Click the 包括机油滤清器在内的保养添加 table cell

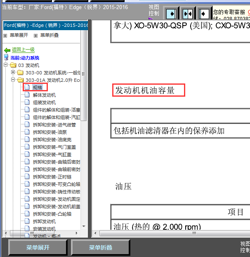pos(180,131)
